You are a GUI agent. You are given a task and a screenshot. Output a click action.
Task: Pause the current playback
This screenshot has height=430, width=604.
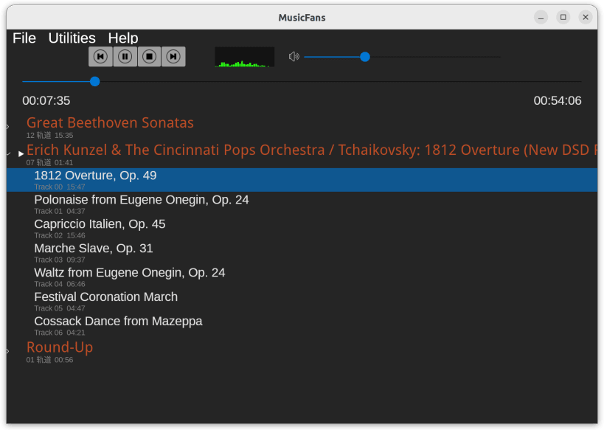click(125, 57)
